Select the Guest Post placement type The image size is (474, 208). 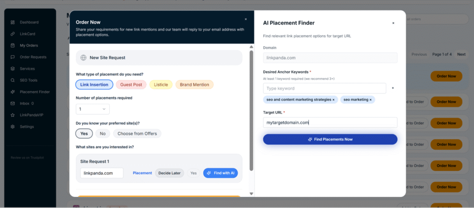131,84
